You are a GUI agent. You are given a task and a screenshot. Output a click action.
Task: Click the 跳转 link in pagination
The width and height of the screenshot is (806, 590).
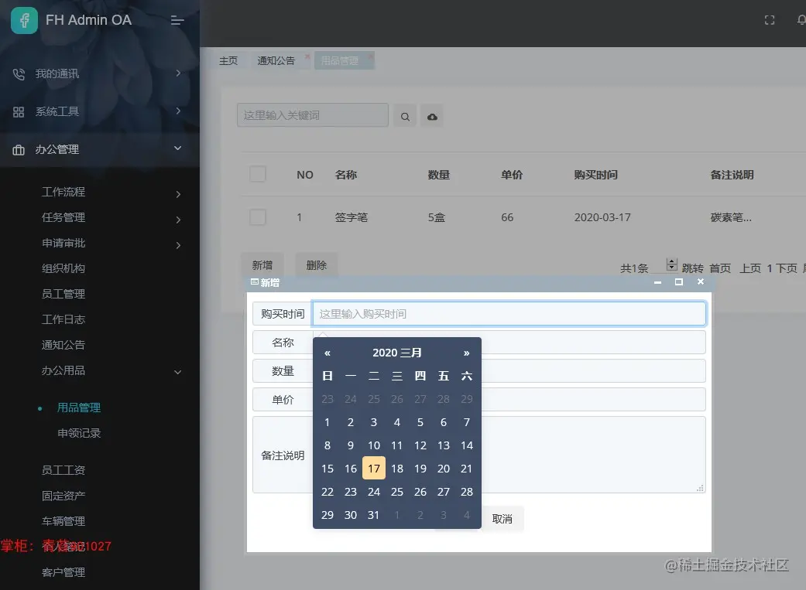(x=692, y=268)
